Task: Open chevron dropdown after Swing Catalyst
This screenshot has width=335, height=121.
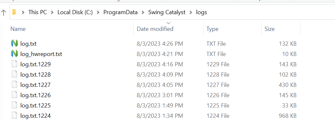Action: (191, 13)
